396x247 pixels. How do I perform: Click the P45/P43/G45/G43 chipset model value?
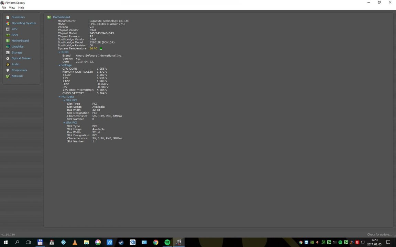101,33
